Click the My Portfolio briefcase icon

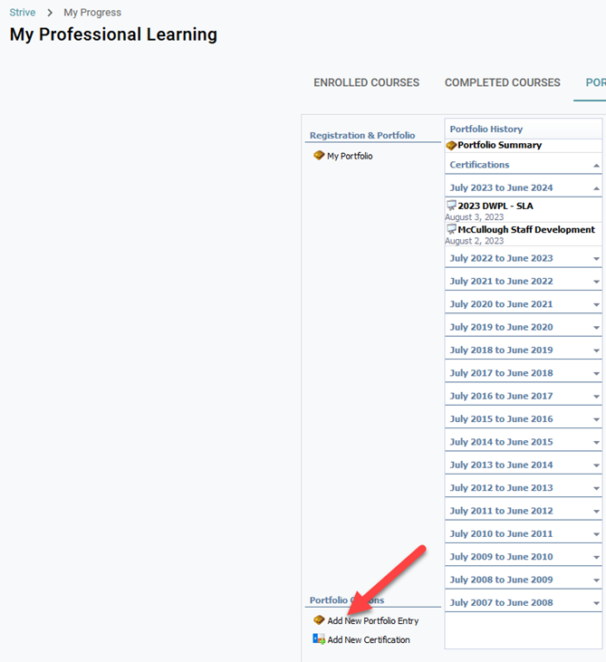point(319,156)
